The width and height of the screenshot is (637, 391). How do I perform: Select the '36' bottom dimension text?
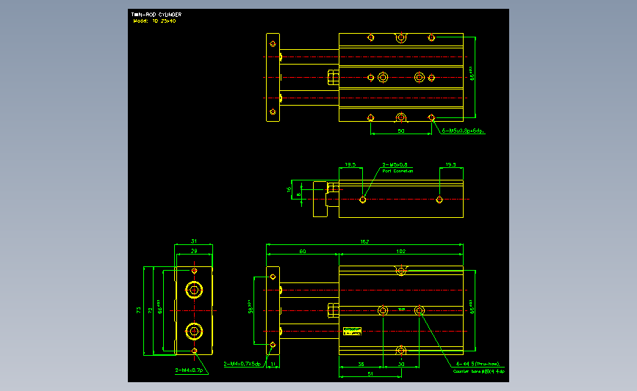[361, 365]
